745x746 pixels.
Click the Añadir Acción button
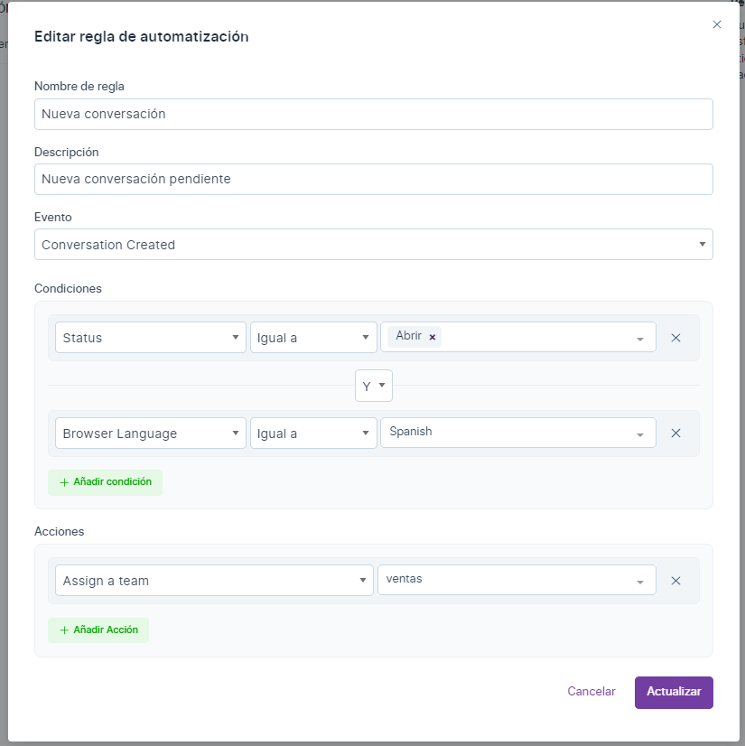[98, 630]
